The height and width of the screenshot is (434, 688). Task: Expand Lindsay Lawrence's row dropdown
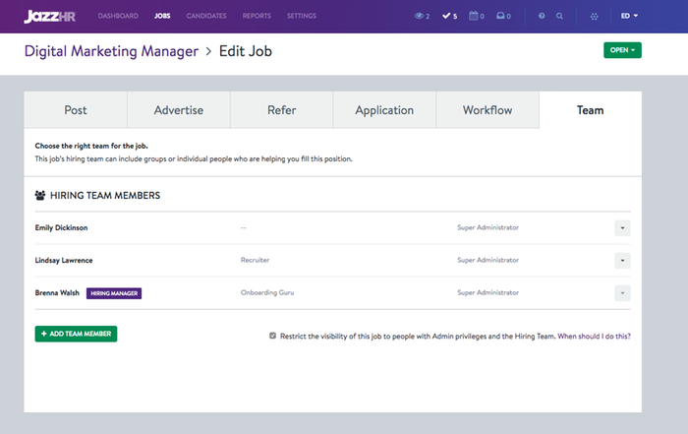(x=622, y=261)
